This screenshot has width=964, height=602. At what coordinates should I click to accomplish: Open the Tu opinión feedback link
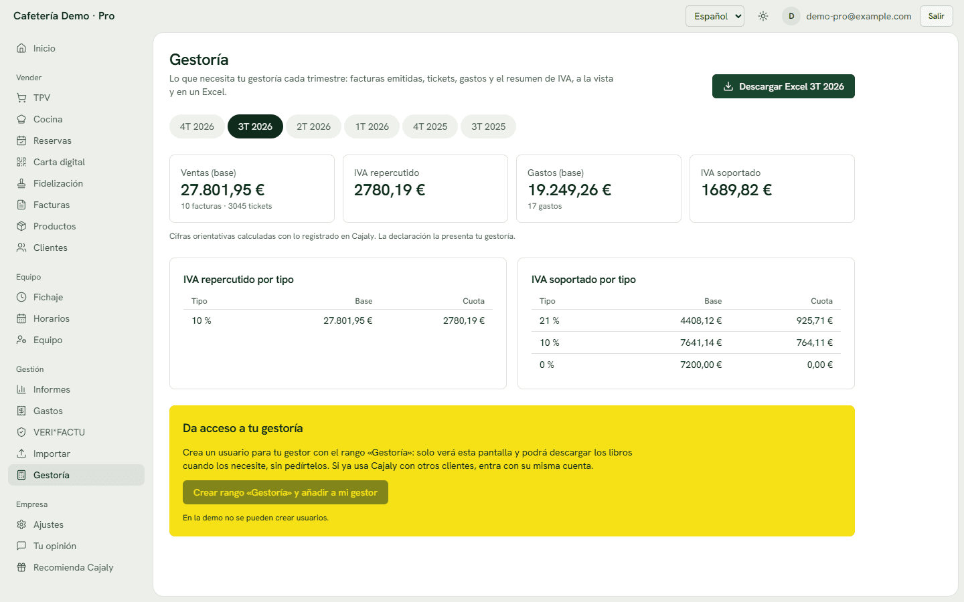[x=76, y=546]
